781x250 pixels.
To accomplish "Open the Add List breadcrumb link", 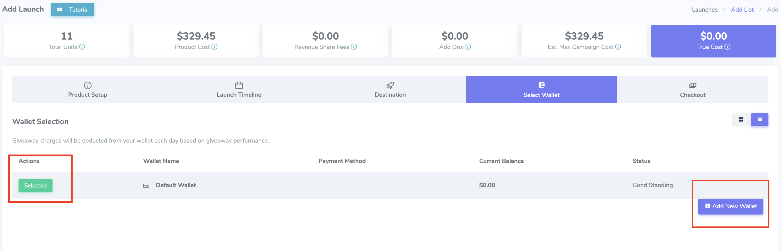I will pos(742,10).
